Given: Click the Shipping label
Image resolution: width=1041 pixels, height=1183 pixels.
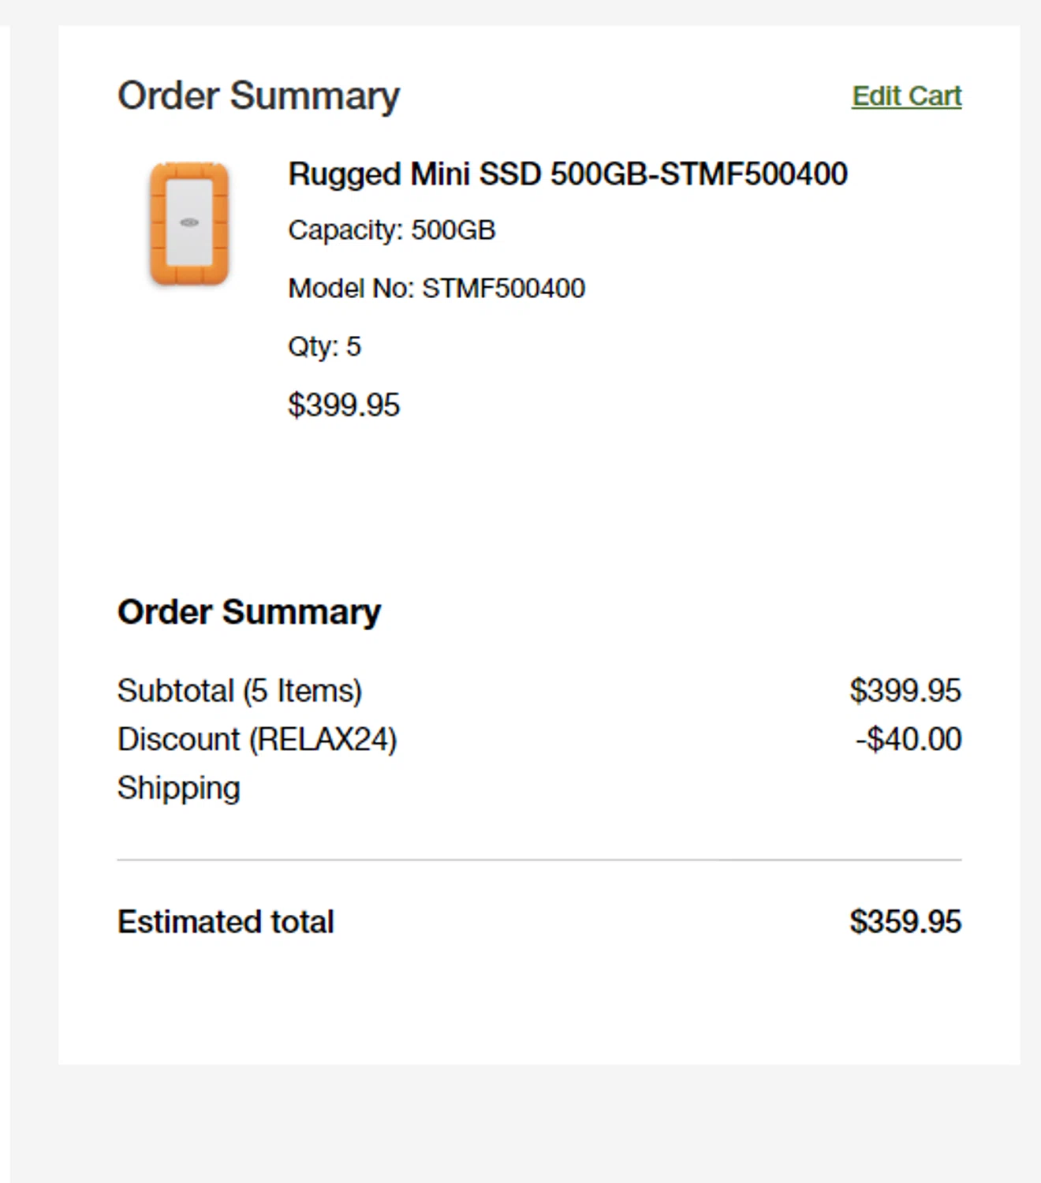Looking at the screenshot, I should click(x=178, y=788).
